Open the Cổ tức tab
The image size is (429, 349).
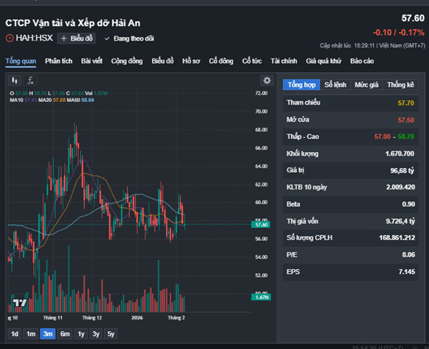pos(252,61)
